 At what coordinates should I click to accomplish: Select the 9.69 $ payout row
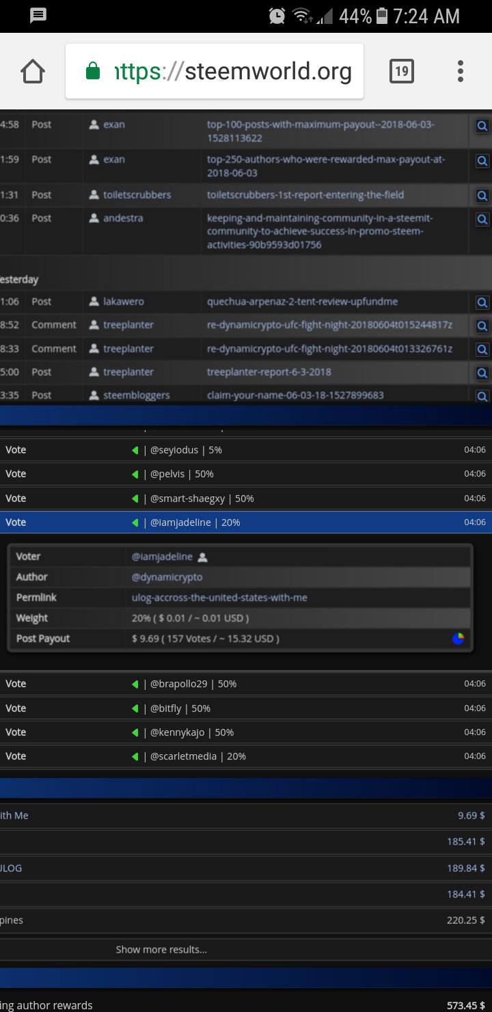tap(246, 816)
